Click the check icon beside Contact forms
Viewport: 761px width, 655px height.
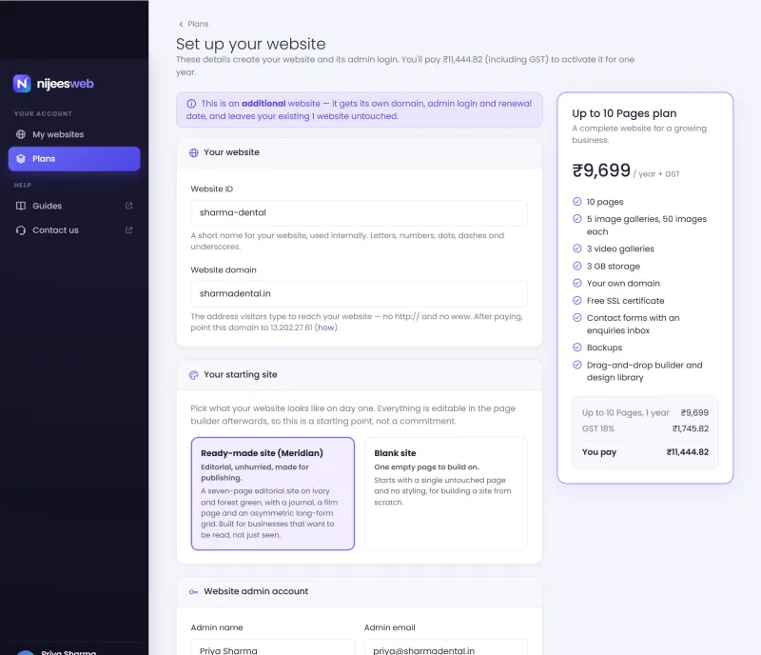[x=577, y=317]
